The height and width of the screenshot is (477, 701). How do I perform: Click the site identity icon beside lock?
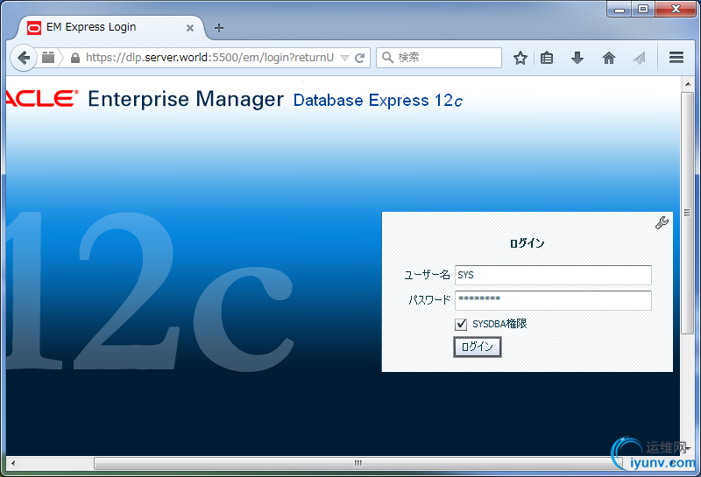[x=48, y=58]
